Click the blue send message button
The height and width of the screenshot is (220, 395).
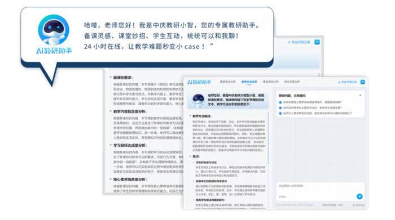pyautogui.click(x=359, y=196)
